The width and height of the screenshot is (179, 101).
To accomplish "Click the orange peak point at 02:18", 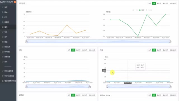I will 67,25.
